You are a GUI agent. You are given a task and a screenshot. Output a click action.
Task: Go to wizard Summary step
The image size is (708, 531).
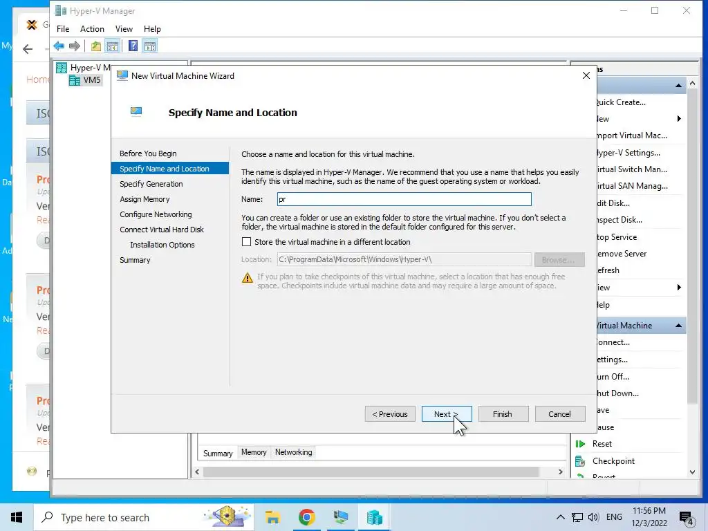point(135,260)
